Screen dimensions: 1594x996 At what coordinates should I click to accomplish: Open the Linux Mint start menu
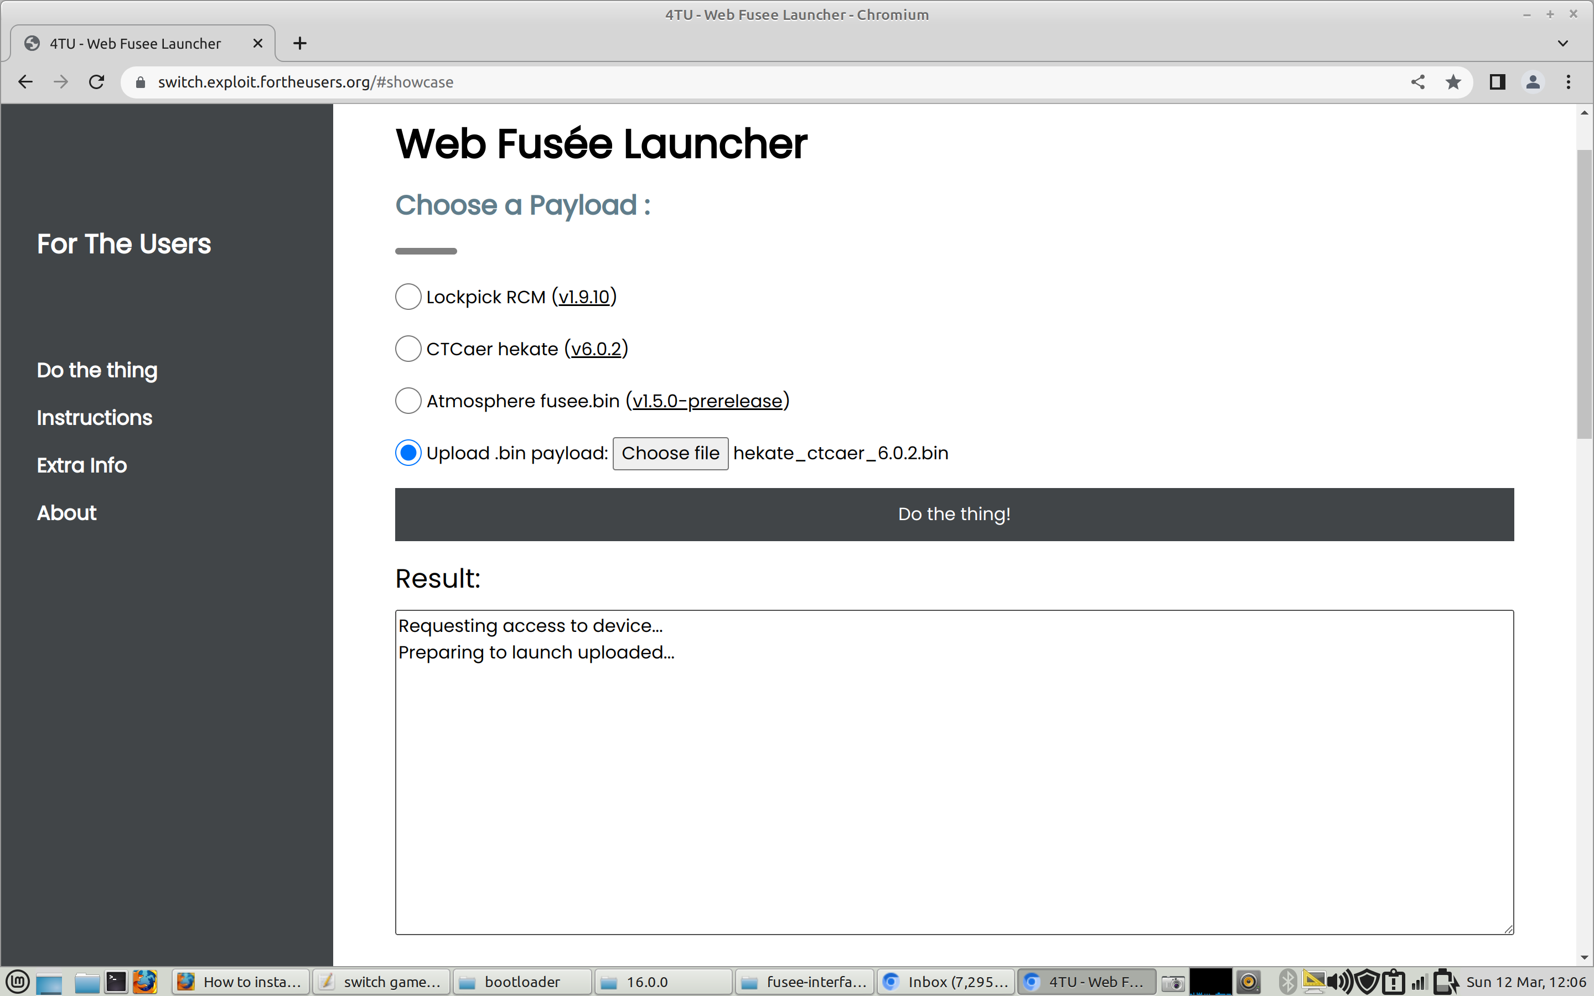tap(16, 982)
